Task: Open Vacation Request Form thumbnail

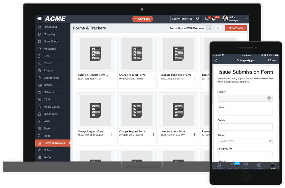Action: coord(95,54)
